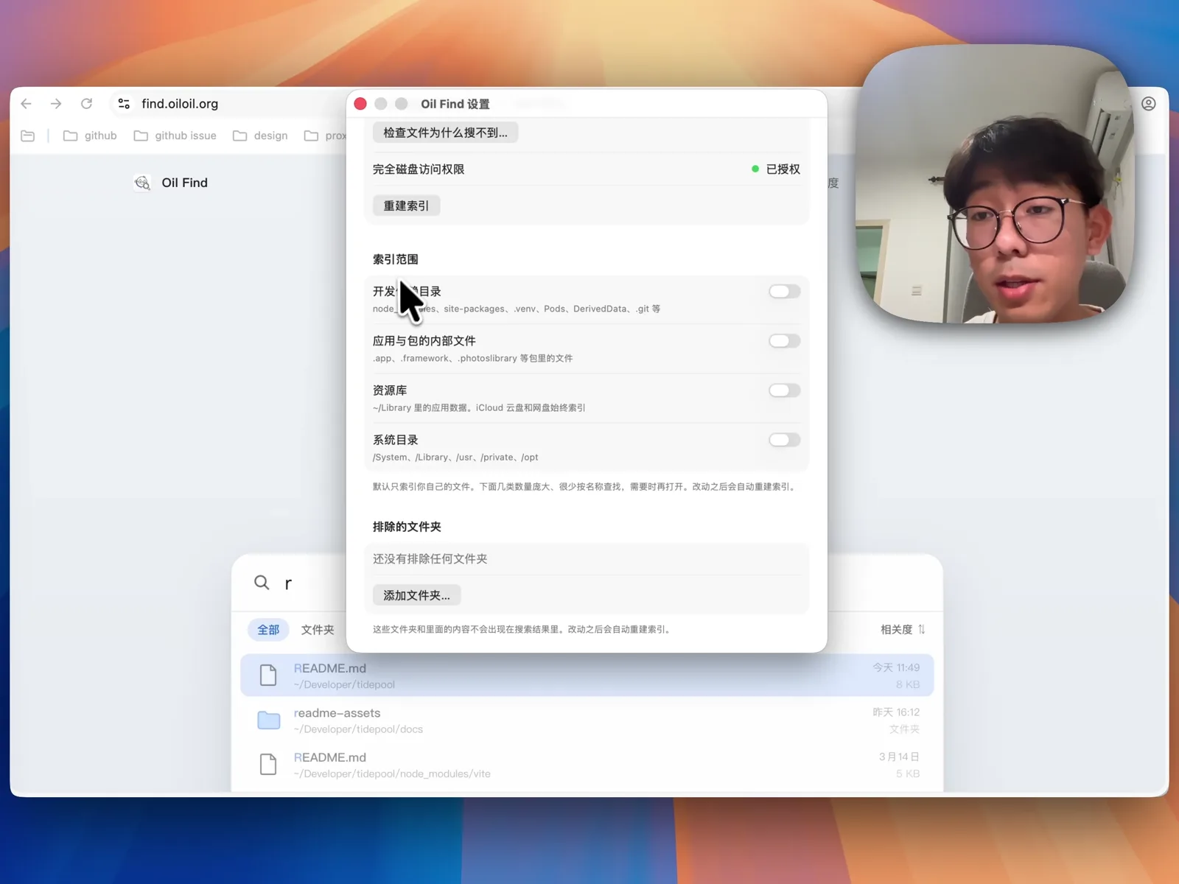Click the 还没有排除任何文件夹 placeholder row
Viewport: 1179px width, 884px height.
click(587, 559)
